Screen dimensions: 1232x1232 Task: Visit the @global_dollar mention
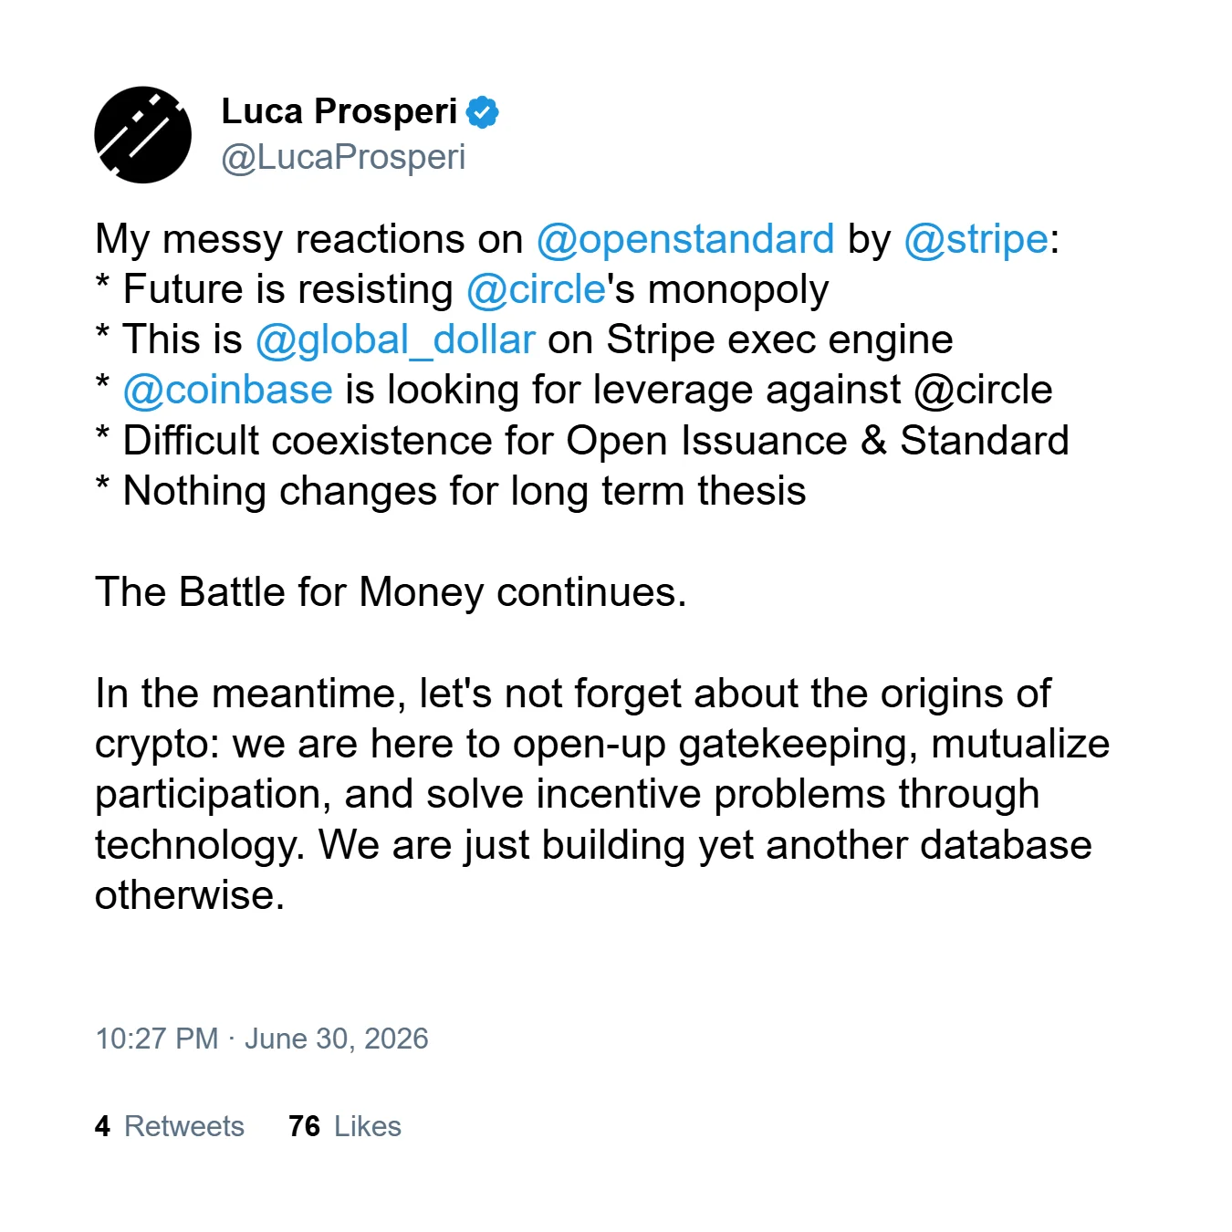click(395, 339)
